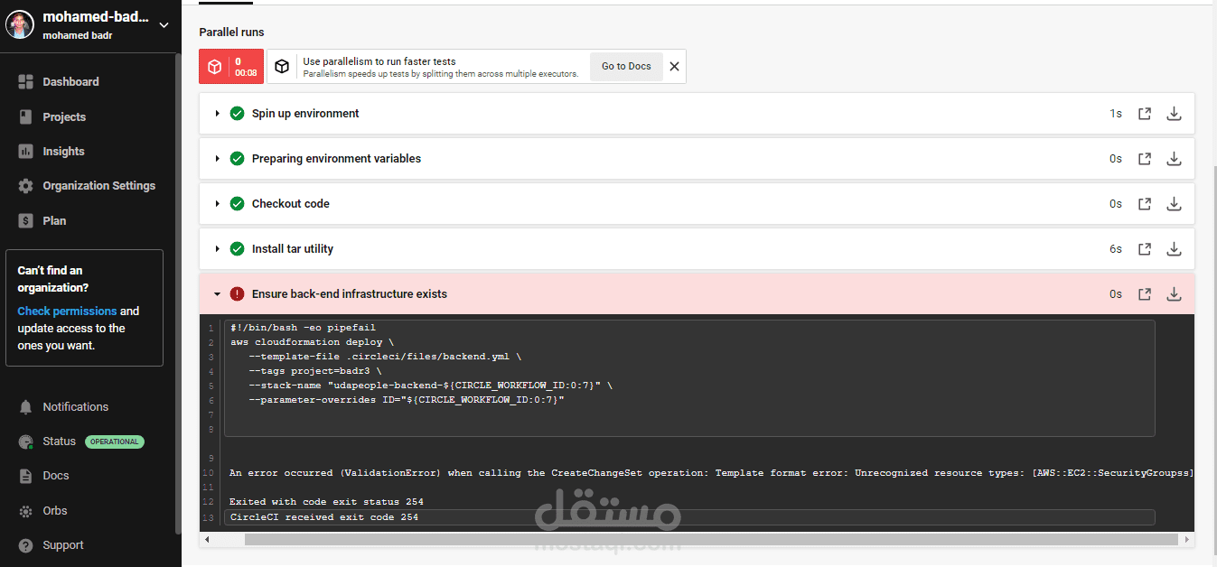Click the 'aws cloudformation deploy' command line
This screenshot has height=567, width=1217.
tap(312, 342)
